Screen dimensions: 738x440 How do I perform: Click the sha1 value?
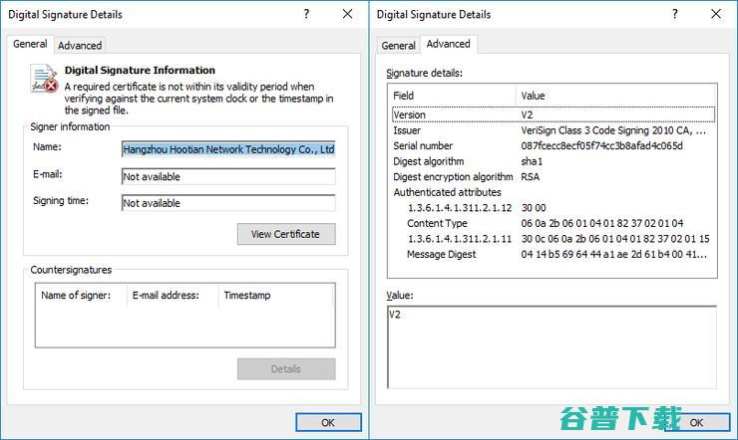click(x=532, y=161)
